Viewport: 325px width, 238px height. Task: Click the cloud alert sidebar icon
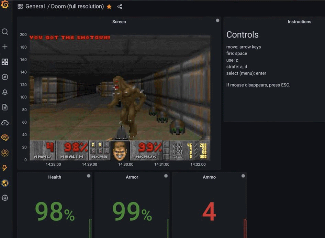(5, 123)
